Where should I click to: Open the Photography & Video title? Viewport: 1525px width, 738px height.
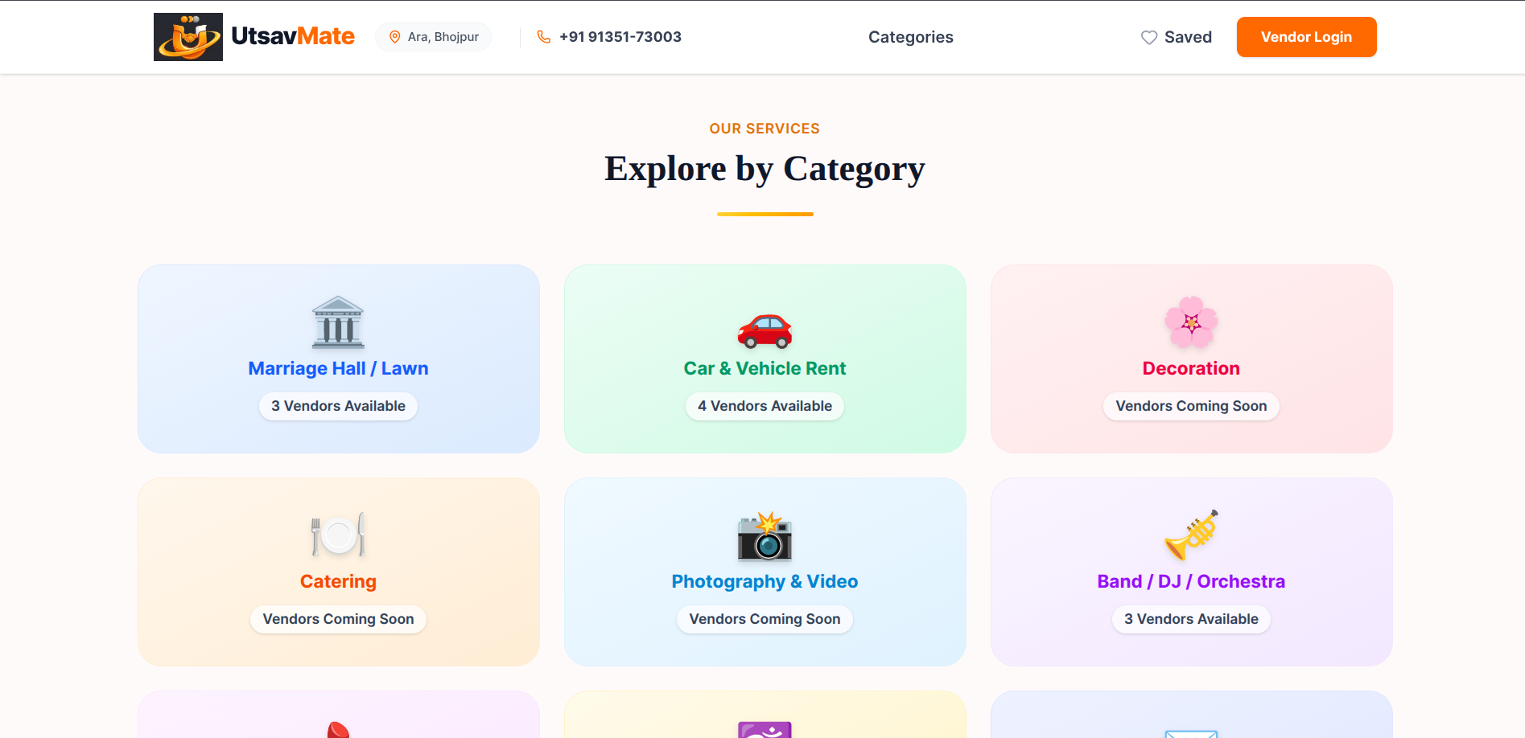tap(765, 581)
